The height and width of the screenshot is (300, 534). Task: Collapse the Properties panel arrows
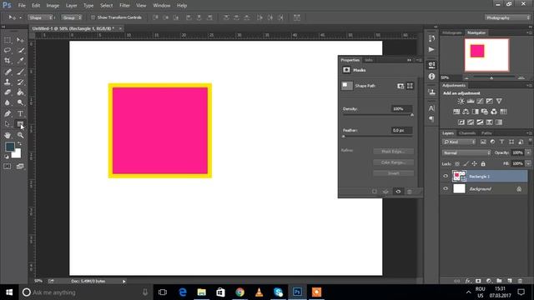point(409,60)
